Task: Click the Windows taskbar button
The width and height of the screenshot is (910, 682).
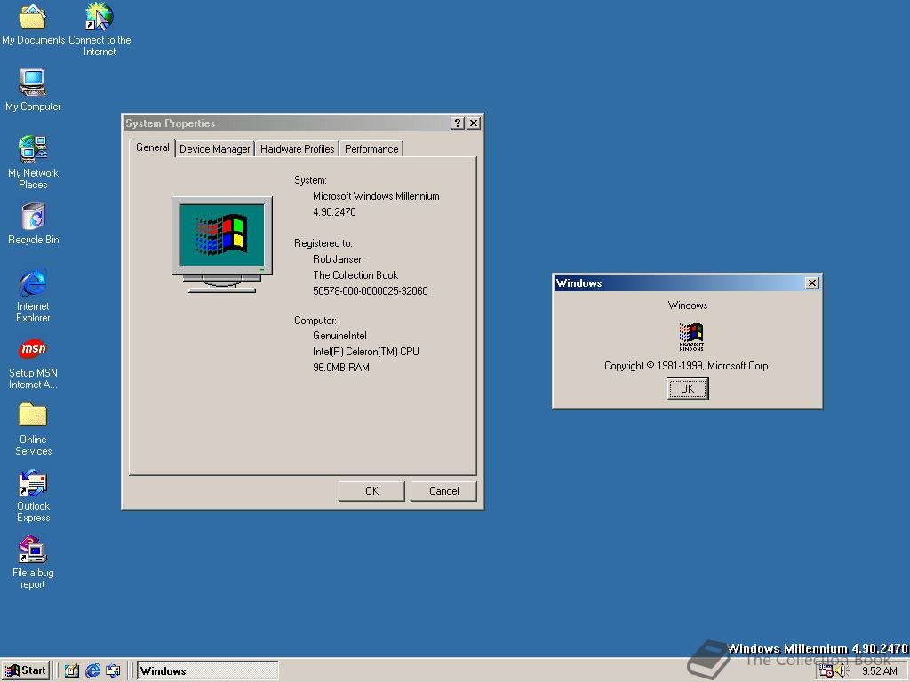Action: tap(207, 671)
